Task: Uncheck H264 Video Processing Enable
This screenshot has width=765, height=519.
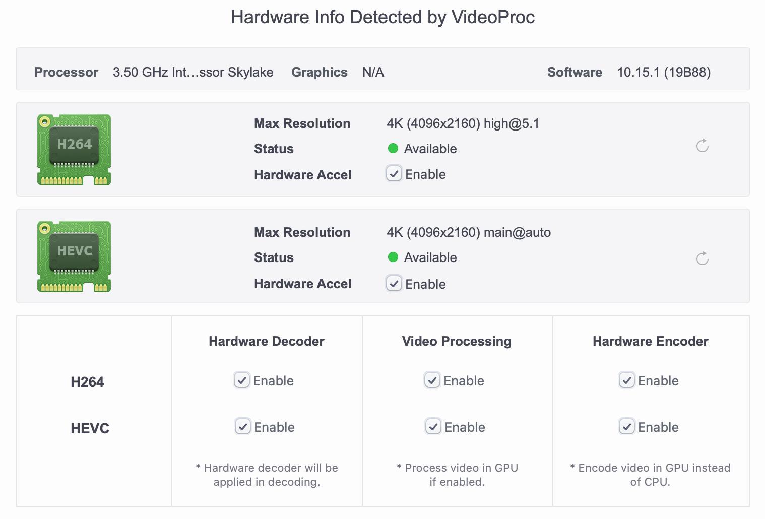Action: (x=432, y=380)
